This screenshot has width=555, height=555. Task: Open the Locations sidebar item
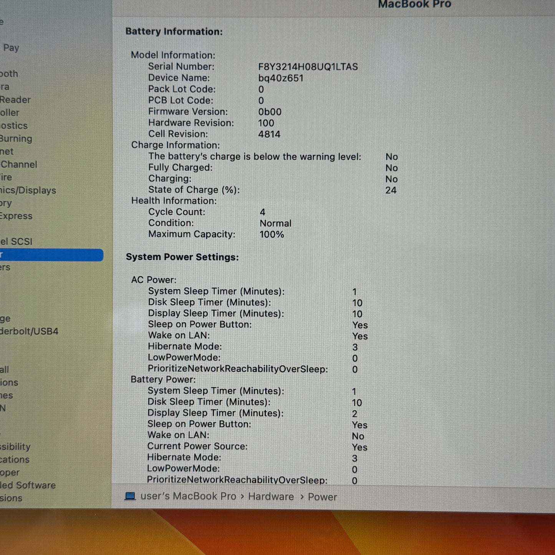tap(9, 382)
